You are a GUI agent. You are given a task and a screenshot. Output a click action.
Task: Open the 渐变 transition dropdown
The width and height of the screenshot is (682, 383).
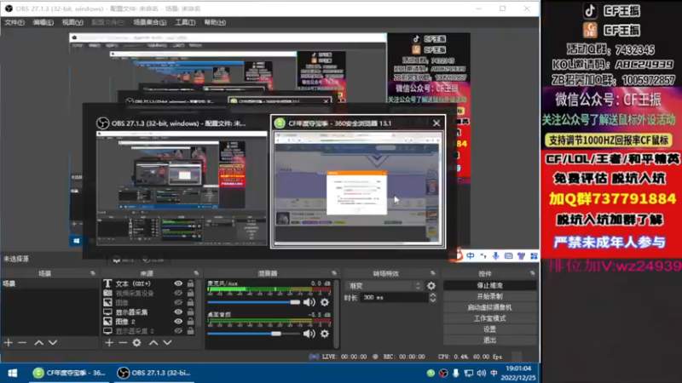point(384,286)
